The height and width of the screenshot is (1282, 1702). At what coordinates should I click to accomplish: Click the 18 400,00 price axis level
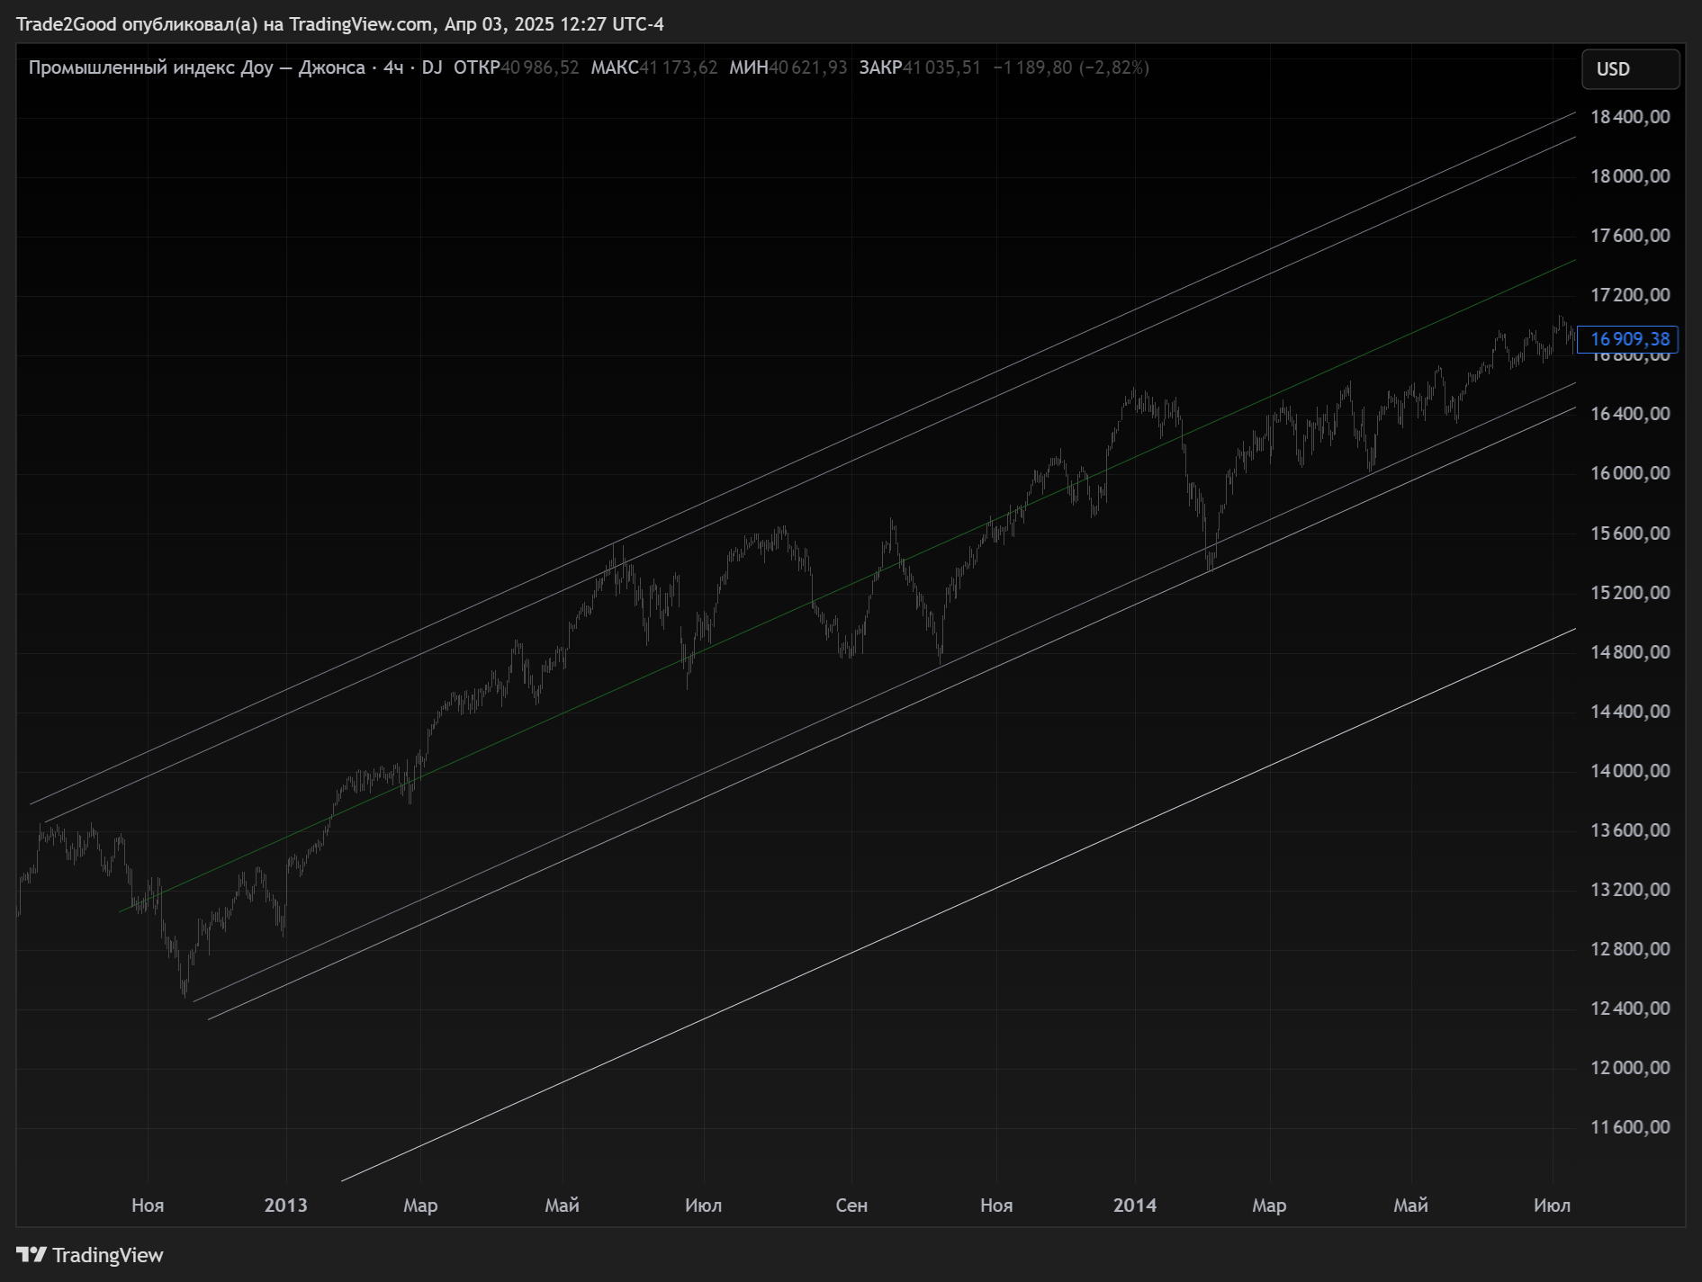pos(1629,117)
